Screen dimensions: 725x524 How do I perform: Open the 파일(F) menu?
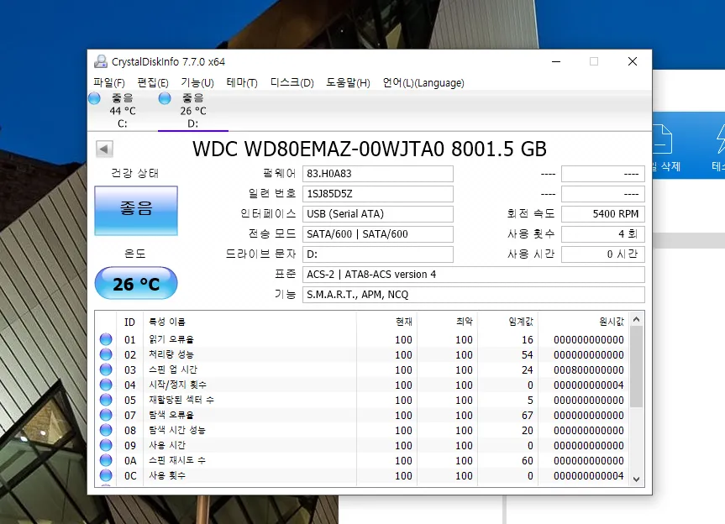coord(109,82)
